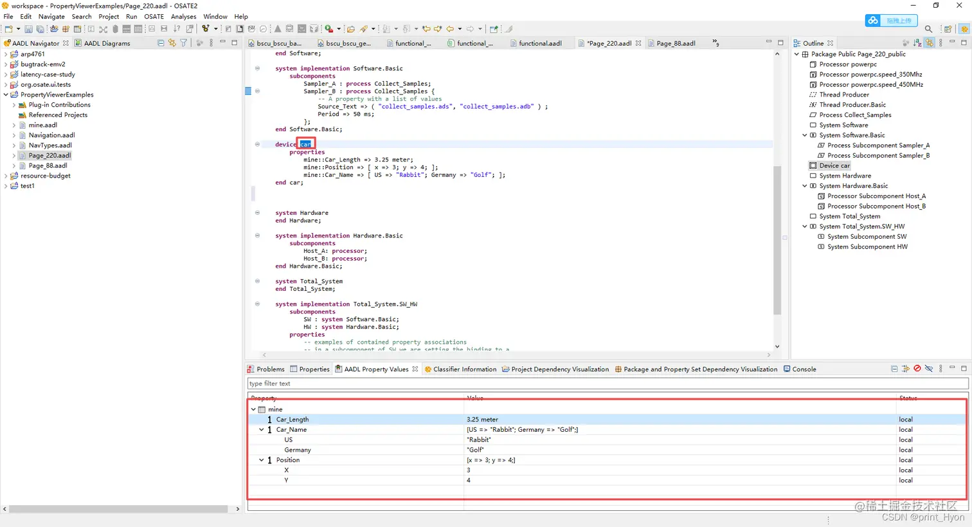This screenshot has height=527, width=972.
Task: Select Navigation.aadl file in navigator
Action: coord(51,135)
